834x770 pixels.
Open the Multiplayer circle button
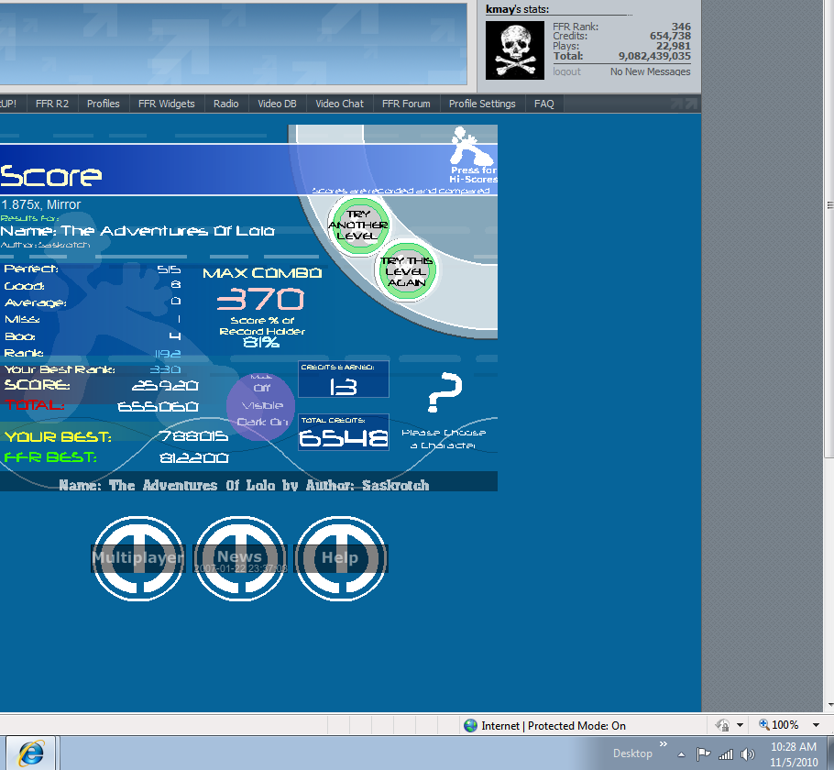(x=137, y=557)
